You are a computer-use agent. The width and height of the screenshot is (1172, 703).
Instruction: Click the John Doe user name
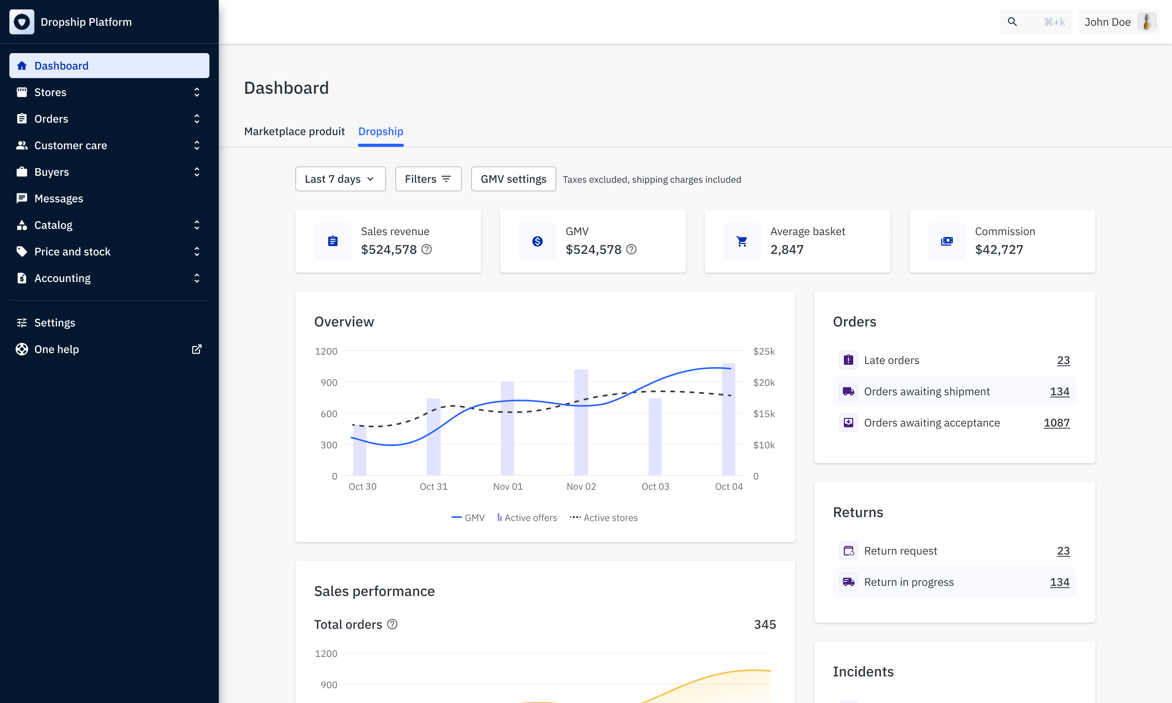[x=1108, y=22]
